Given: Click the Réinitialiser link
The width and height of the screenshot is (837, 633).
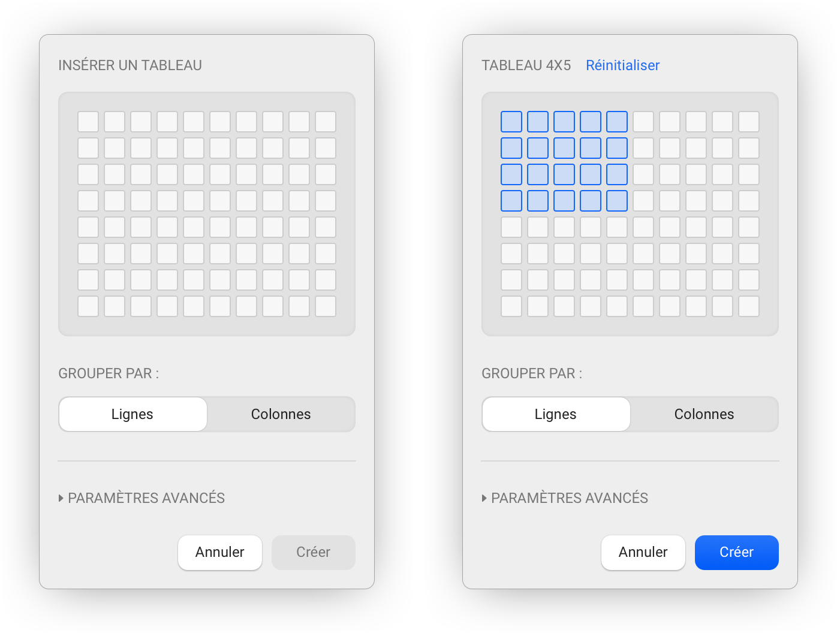Looking at the screenshot, I should [622, 65].
